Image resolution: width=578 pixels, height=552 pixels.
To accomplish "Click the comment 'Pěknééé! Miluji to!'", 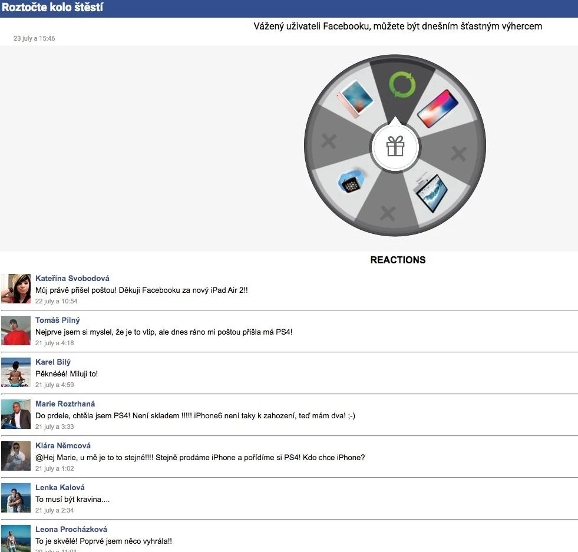I will [x=67, y=373].
